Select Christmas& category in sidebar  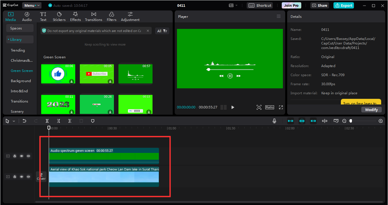[x=22, y=60]
